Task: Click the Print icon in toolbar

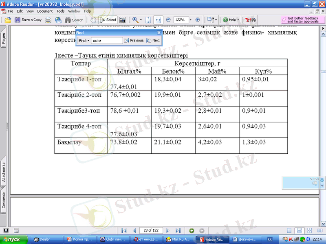Action: pos(48,20)
